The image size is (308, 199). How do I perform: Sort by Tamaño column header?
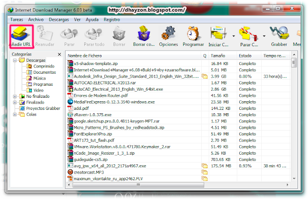point(222,56)
